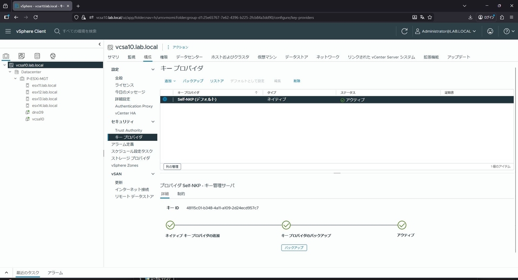518x280 pixels.
Task: Open 全般 settings
Action: (119, 78)
